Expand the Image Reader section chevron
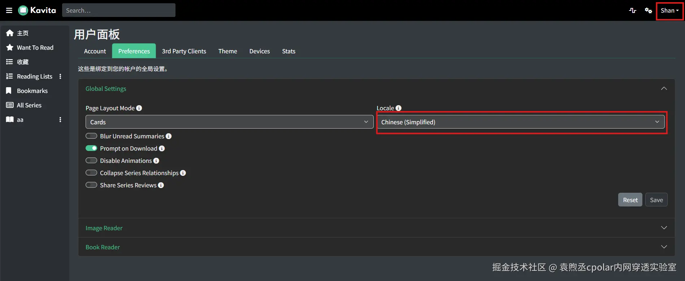685x281 pixels. (664, 228)
